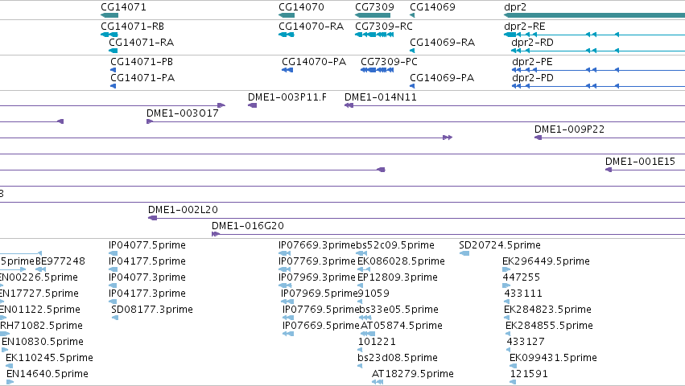Select transcript CG14069-RA
The height and width of the screenshot is (386, 685).
442,43
